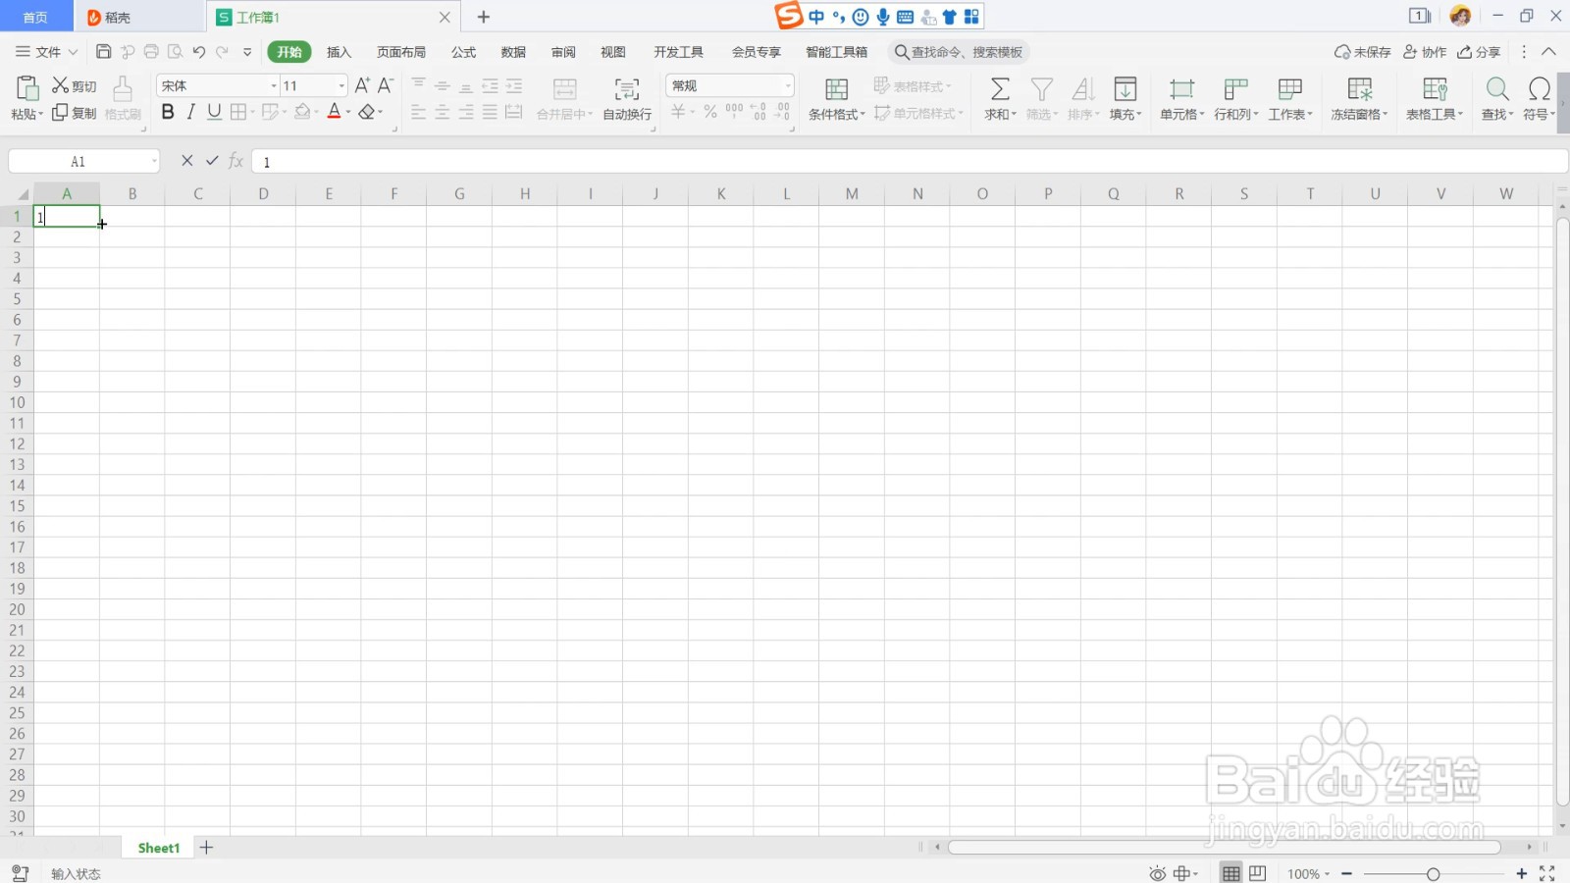Click the Worksheet (工作表) icon
Image resolution: width=1570 pixels, height=883 pixels.
click(x=1290, y=89)
